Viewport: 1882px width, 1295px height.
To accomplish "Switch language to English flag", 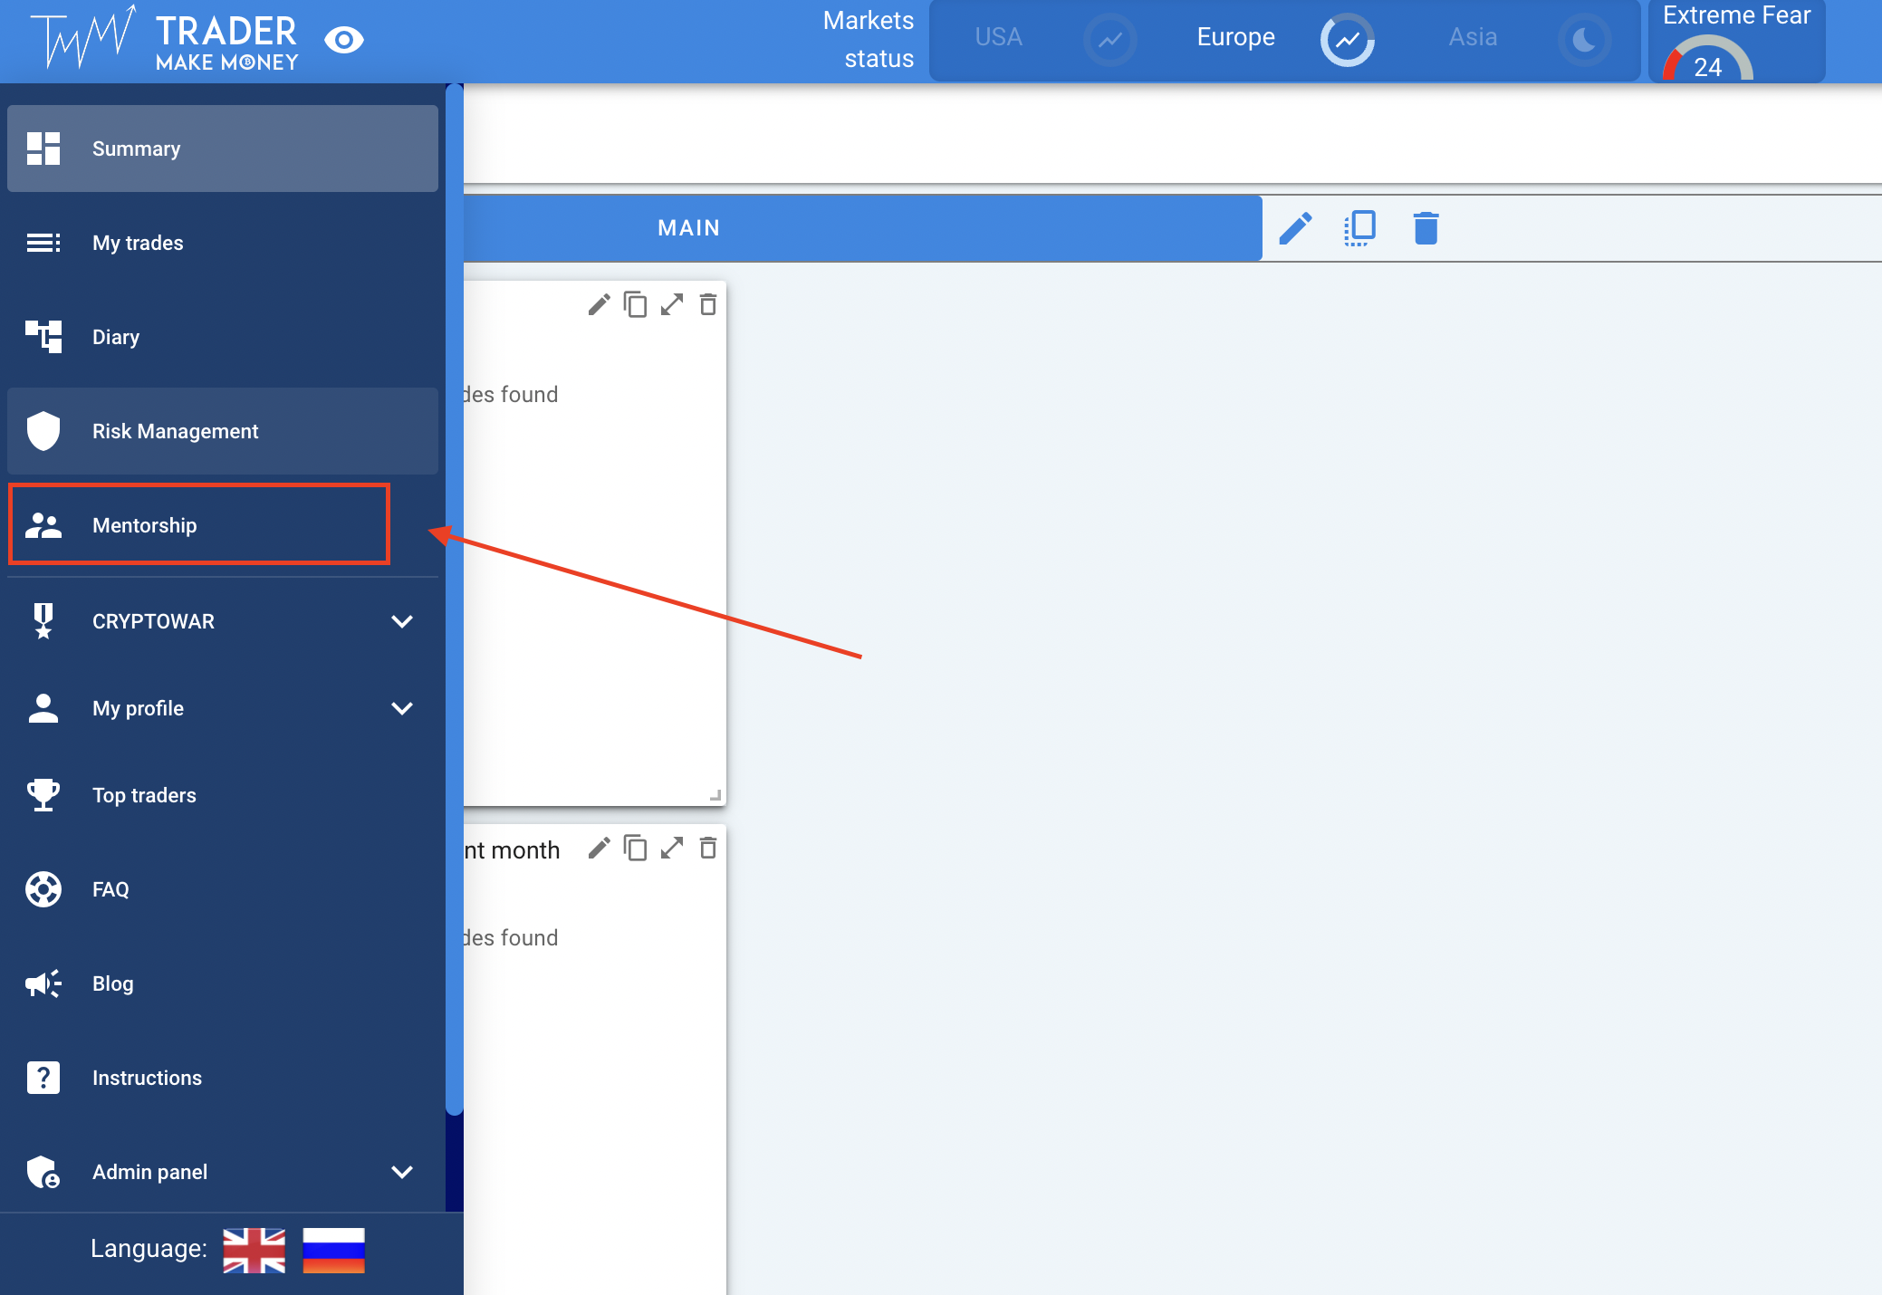I will [254, 1251].
